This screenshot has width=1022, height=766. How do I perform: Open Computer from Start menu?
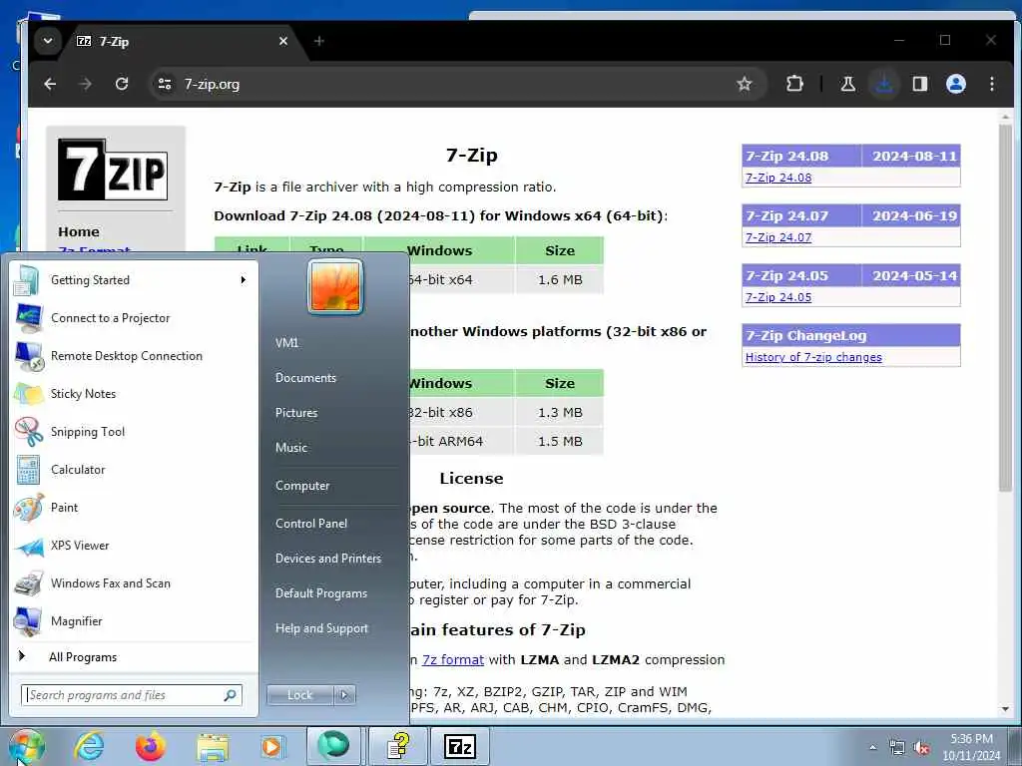tap(302, 486)
